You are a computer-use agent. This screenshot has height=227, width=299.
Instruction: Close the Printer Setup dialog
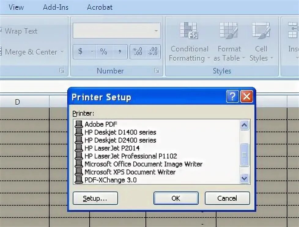click(x=247, y=97)
